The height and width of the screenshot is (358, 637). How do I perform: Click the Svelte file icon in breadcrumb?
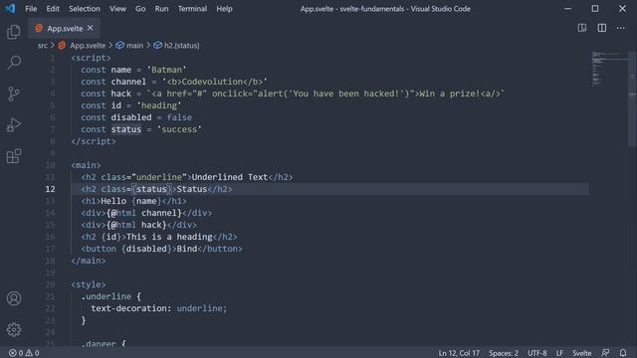tap(62, 46)
